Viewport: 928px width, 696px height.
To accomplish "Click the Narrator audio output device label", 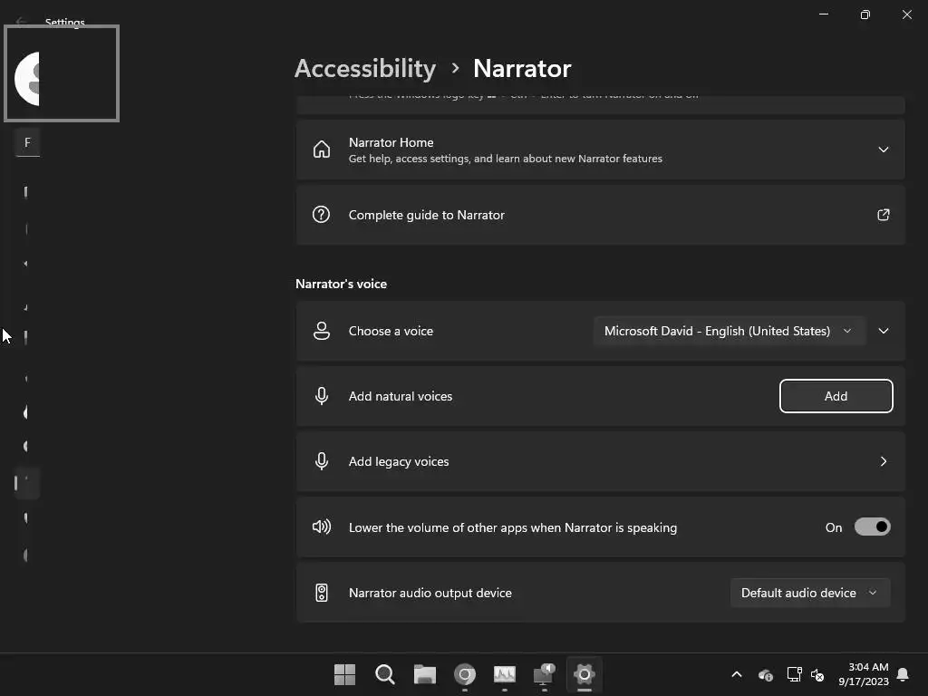I will (x=430, y=593).
